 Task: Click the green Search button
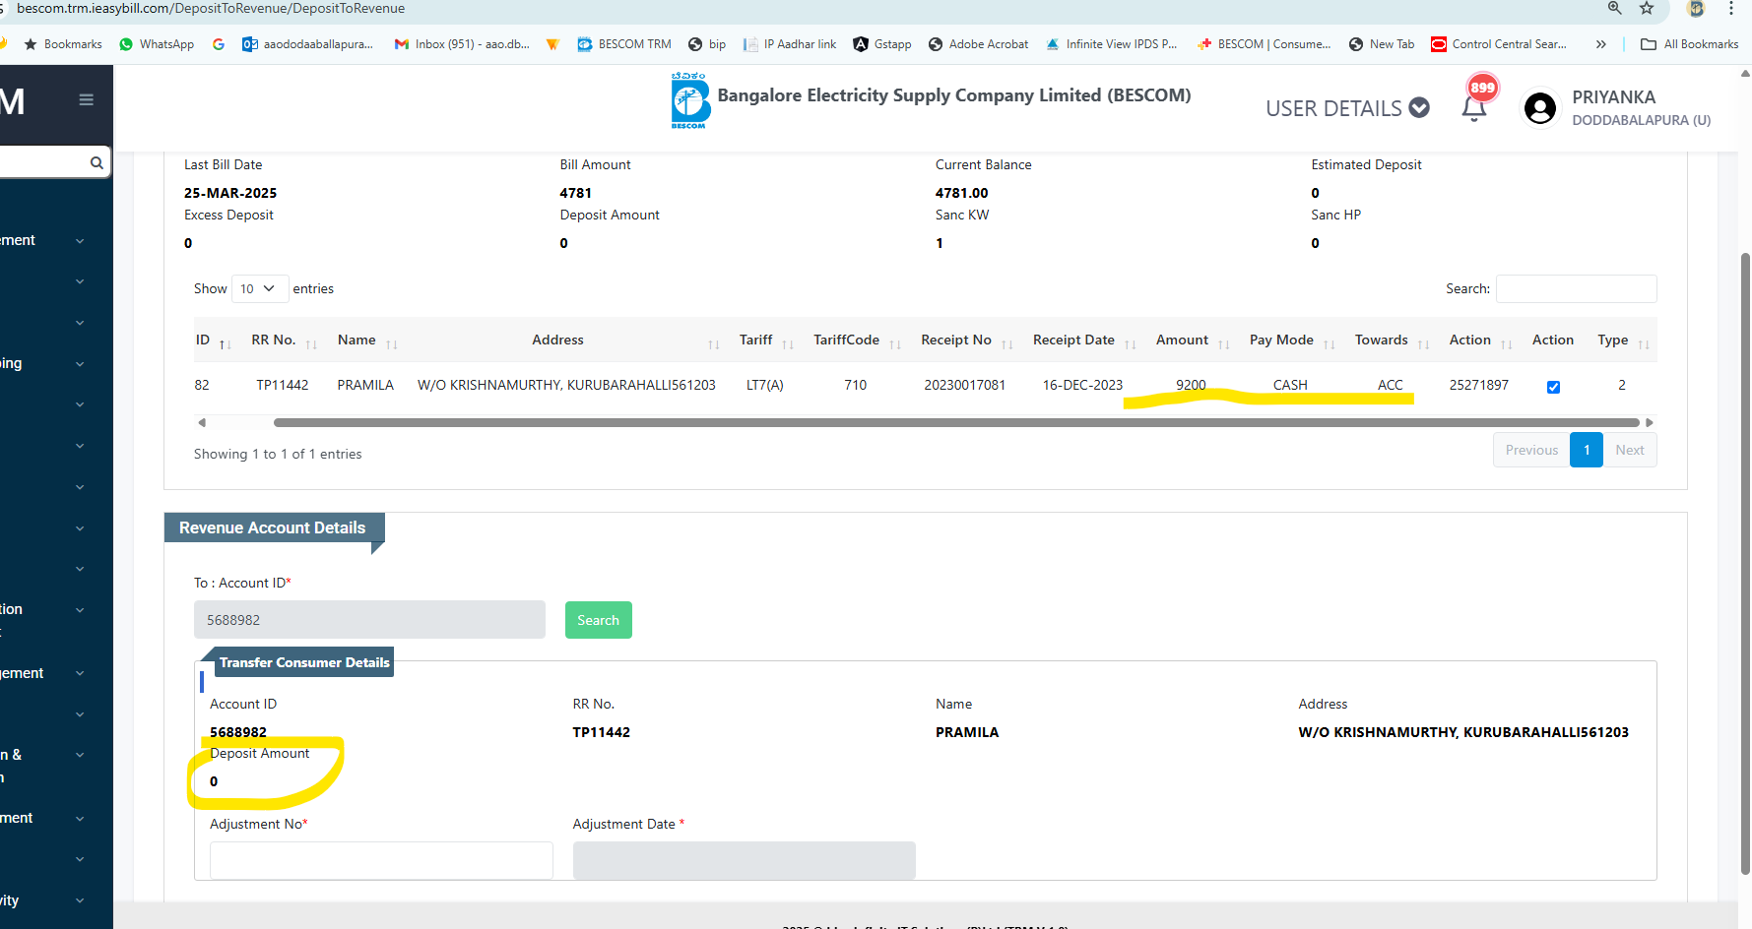tap(598, 620)
